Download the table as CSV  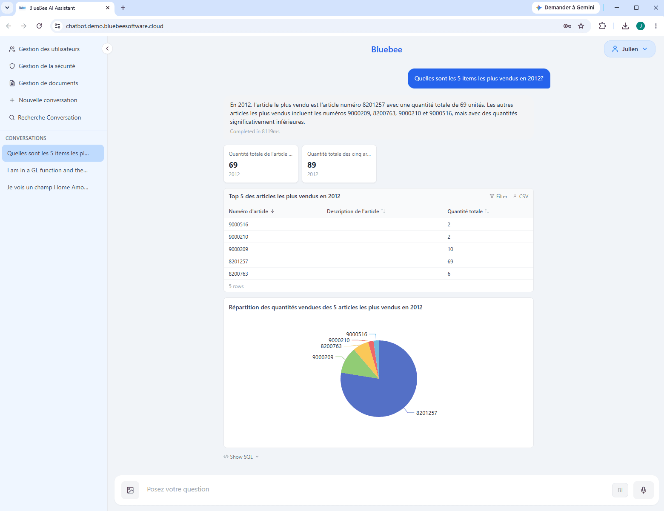pos(521,197)
